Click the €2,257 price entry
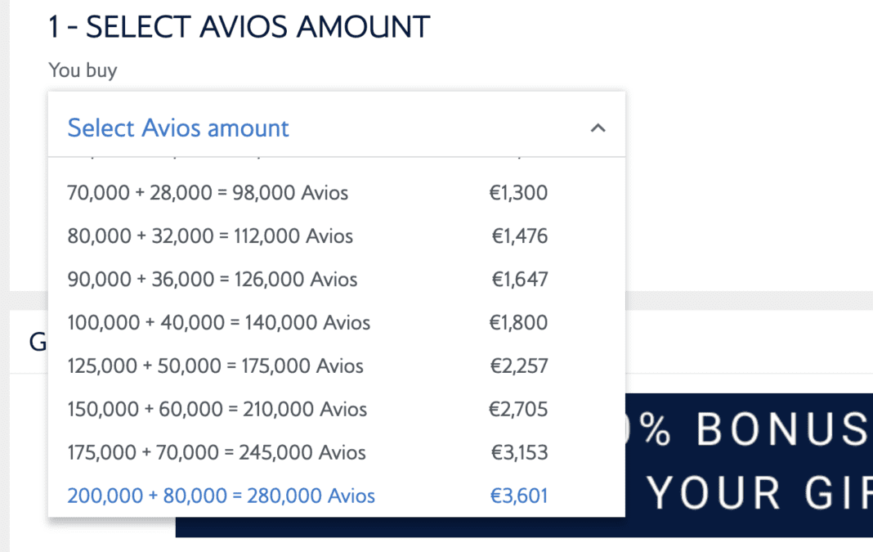This screenshot has width=873, height=552. (x=519, y=366)
